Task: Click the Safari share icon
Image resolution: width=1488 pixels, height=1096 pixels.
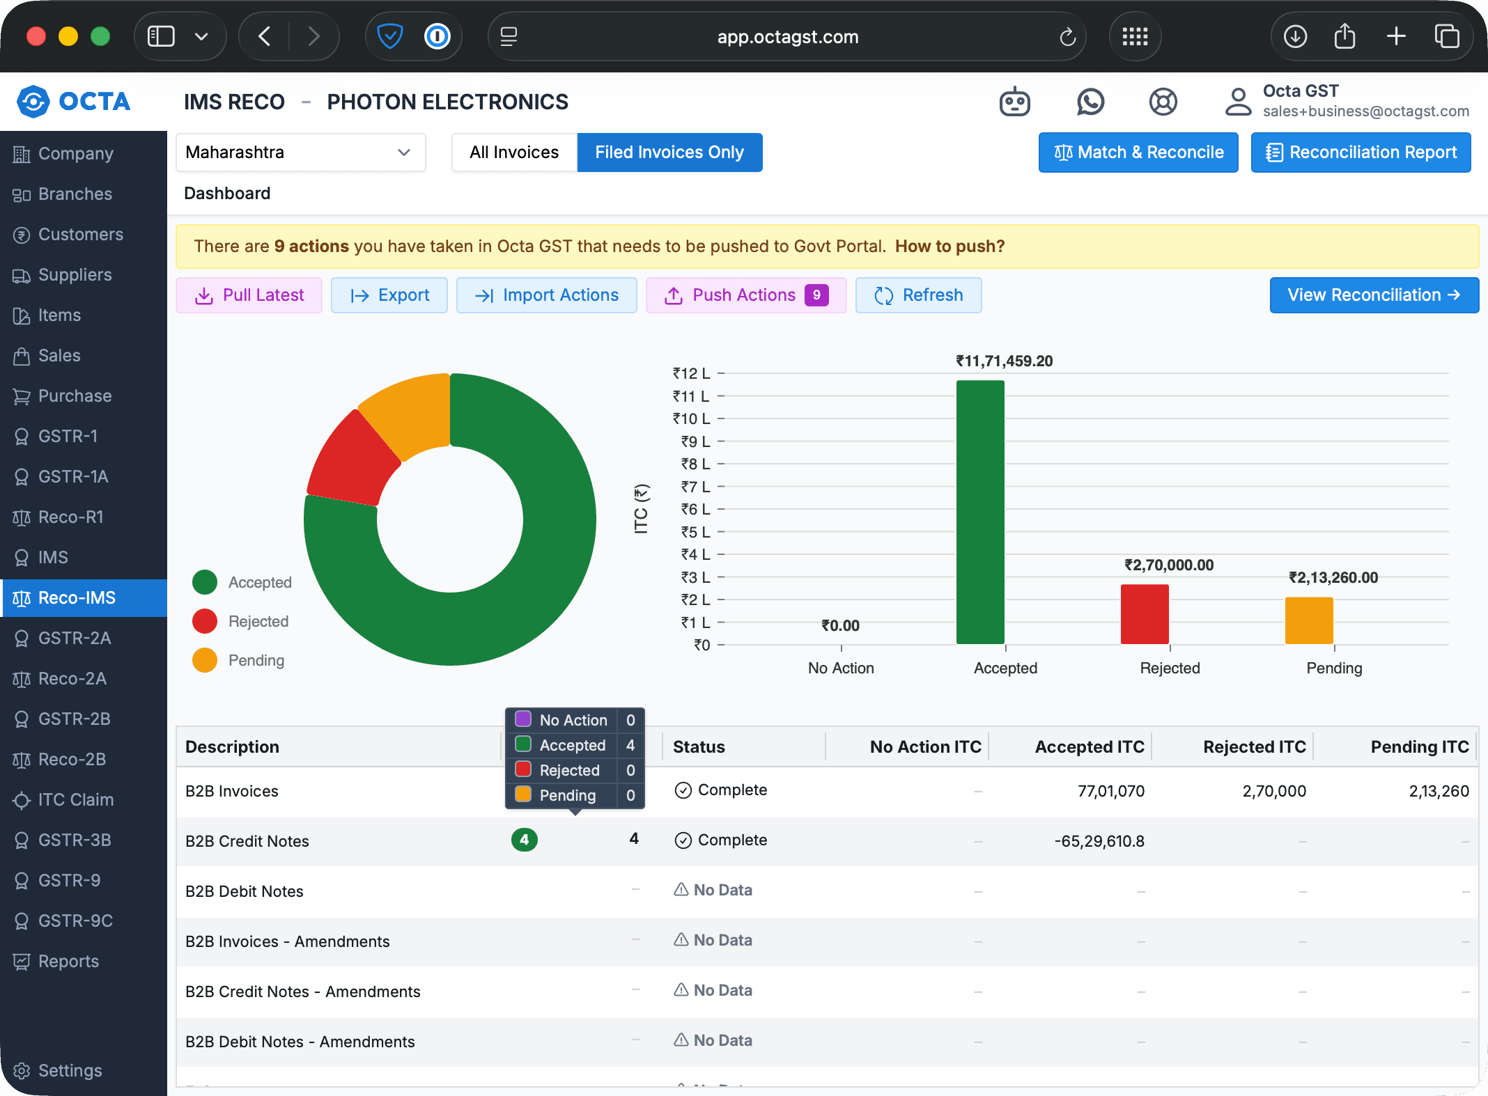Action: click(x=1344, y=36)
